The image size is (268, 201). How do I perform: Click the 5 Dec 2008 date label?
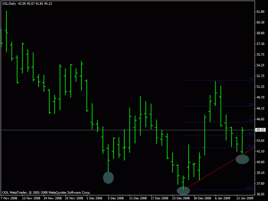pos(116,198)
